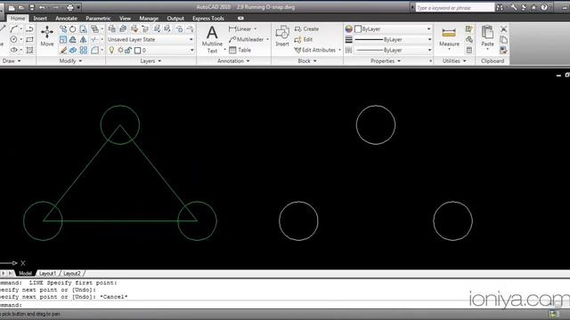Click the Multiline Text button

[x=212, y=39]
